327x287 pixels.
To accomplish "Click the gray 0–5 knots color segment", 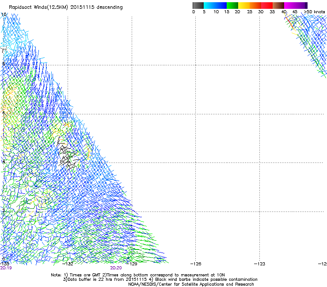I will [x=198, y=5].
